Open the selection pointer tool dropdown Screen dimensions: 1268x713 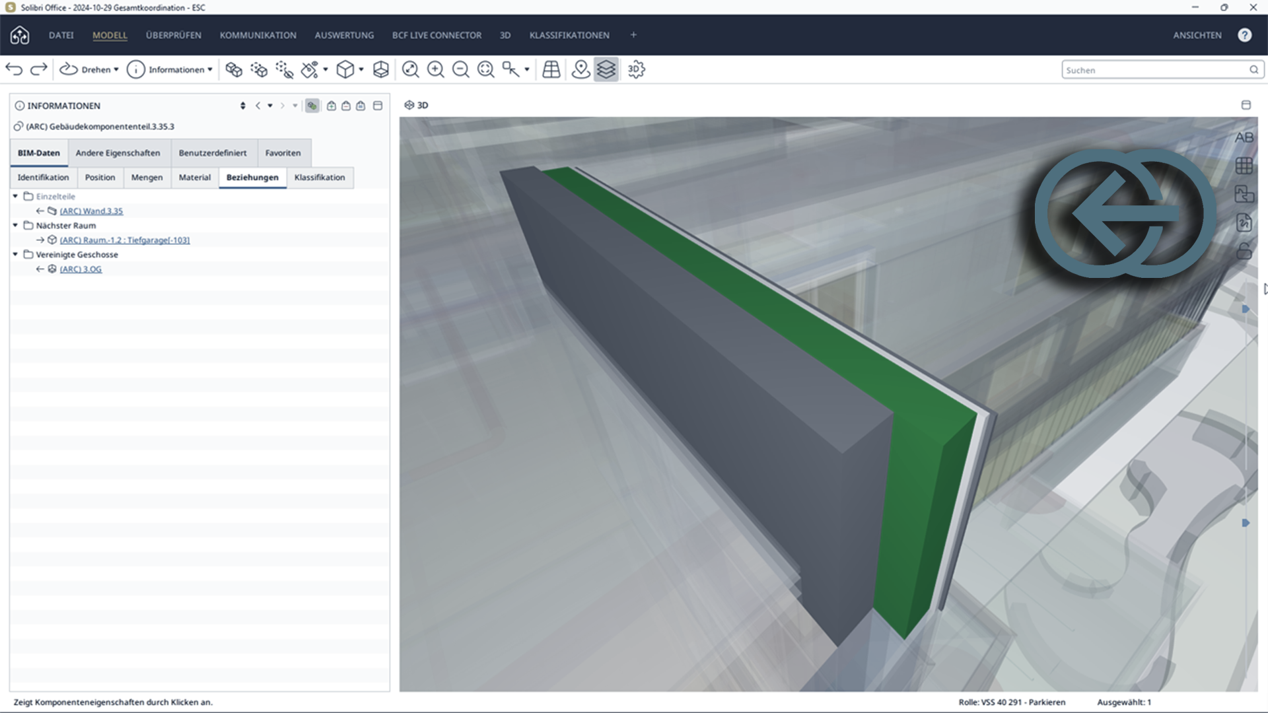point(526,69)
